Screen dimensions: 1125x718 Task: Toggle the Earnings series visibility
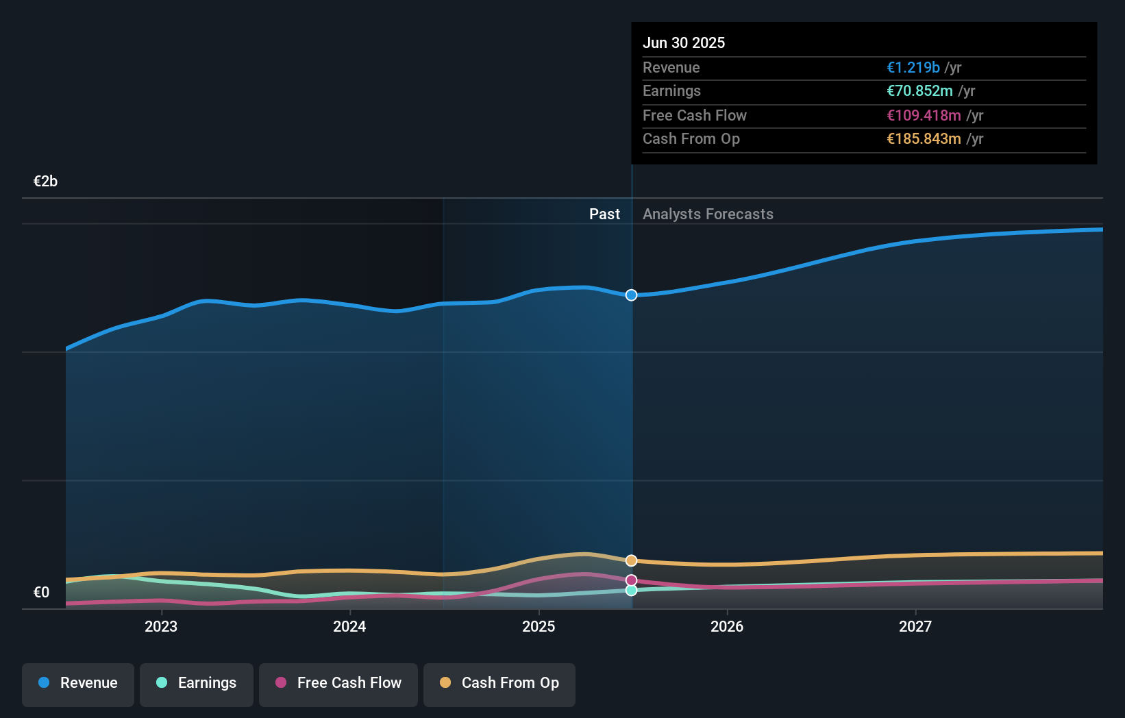(x=197, y=683)
